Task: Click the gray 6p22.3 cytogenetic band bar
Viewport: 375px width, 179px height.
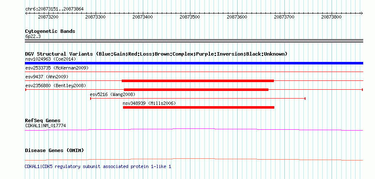Action: tap(194, 41)
